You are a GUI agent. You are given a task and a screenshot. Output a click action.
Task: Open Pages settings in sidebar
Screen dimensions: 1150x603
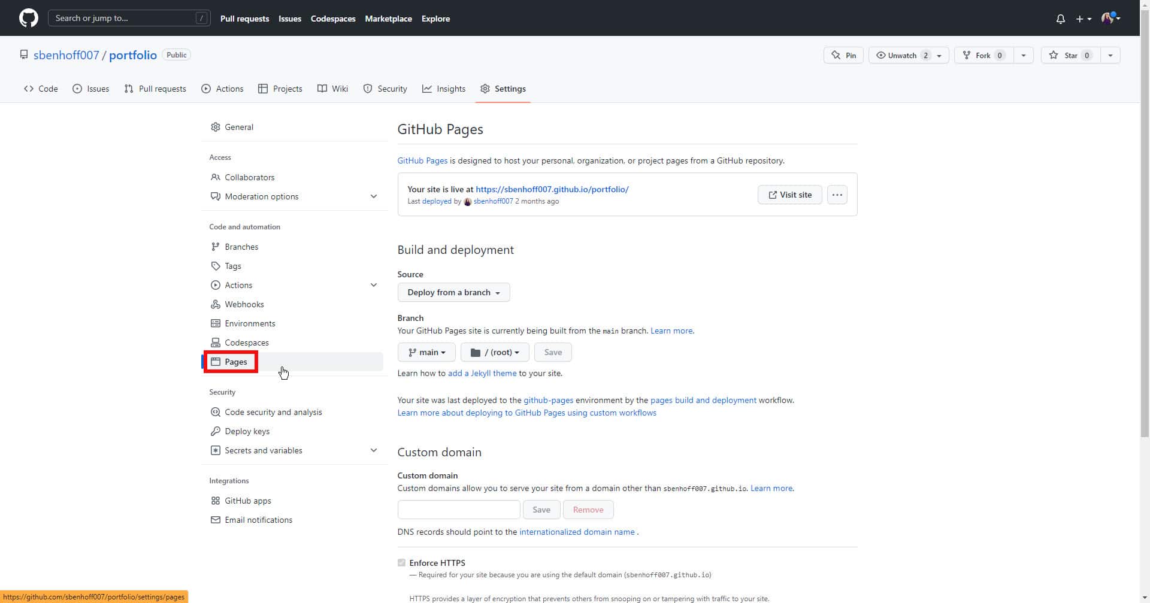pyautogui.click(x=293, y=362)
